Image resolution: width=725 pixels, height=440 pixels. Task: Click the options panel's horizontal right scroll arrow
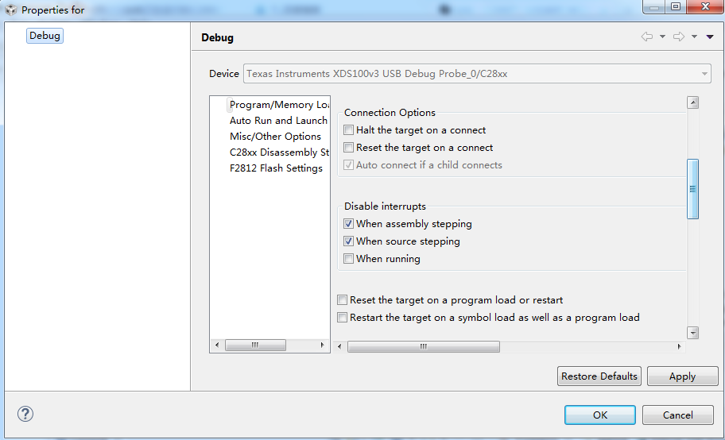click(679, 346)
